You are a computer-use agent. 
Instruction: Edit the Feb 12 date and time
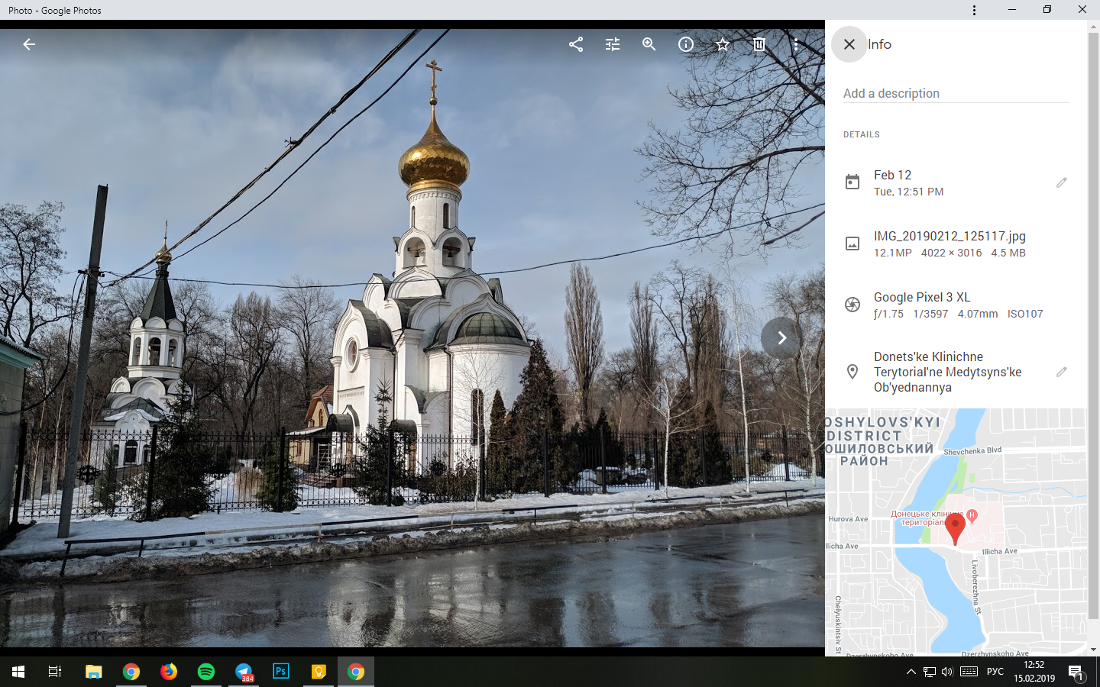click(1062, 182)
